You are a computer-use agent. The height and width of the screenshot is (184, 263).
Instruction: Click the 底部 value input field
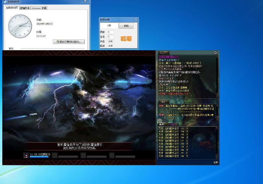[110, 46]
